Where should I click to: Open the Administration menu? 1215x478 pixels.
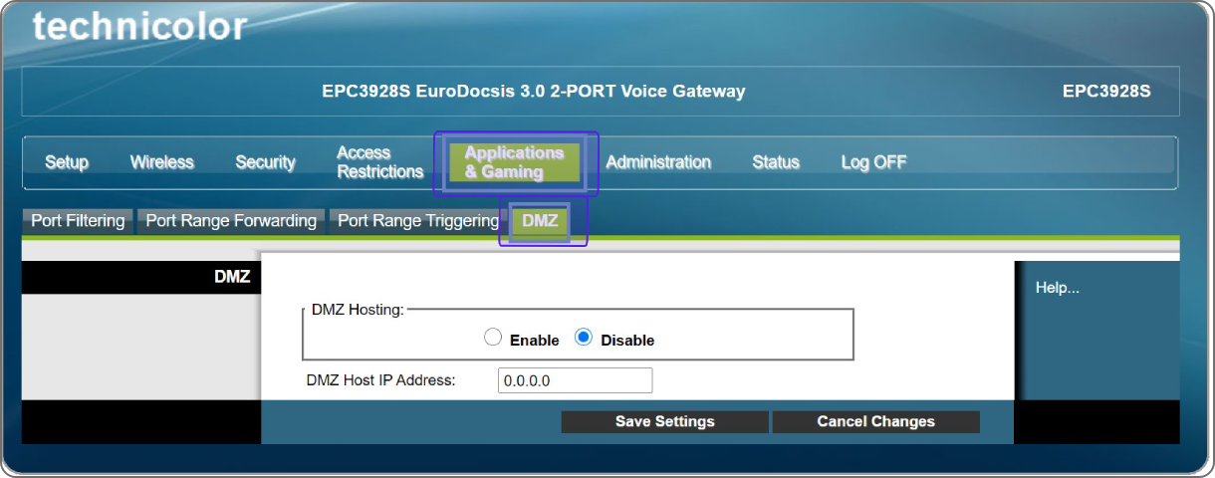[658, 162]
